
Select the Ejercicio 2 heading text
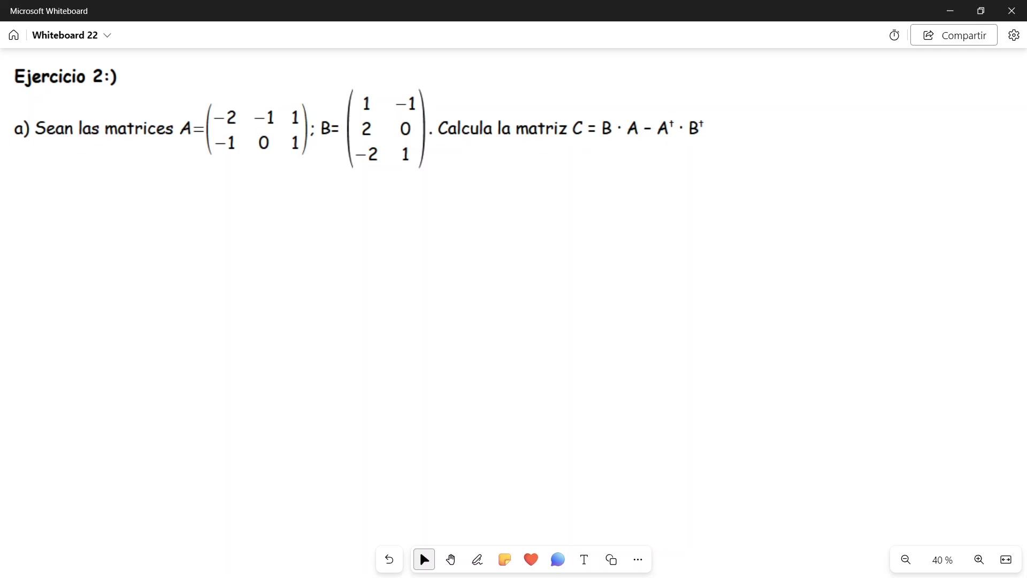[65, 77]
